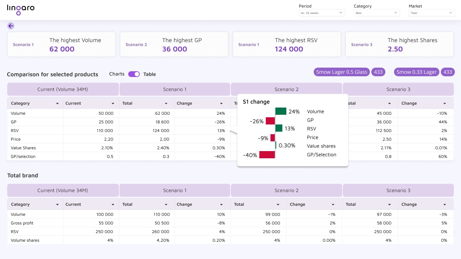Screen dimensions: 461x259
Task: Click the Lingaro logo
Action: point(21,10)
